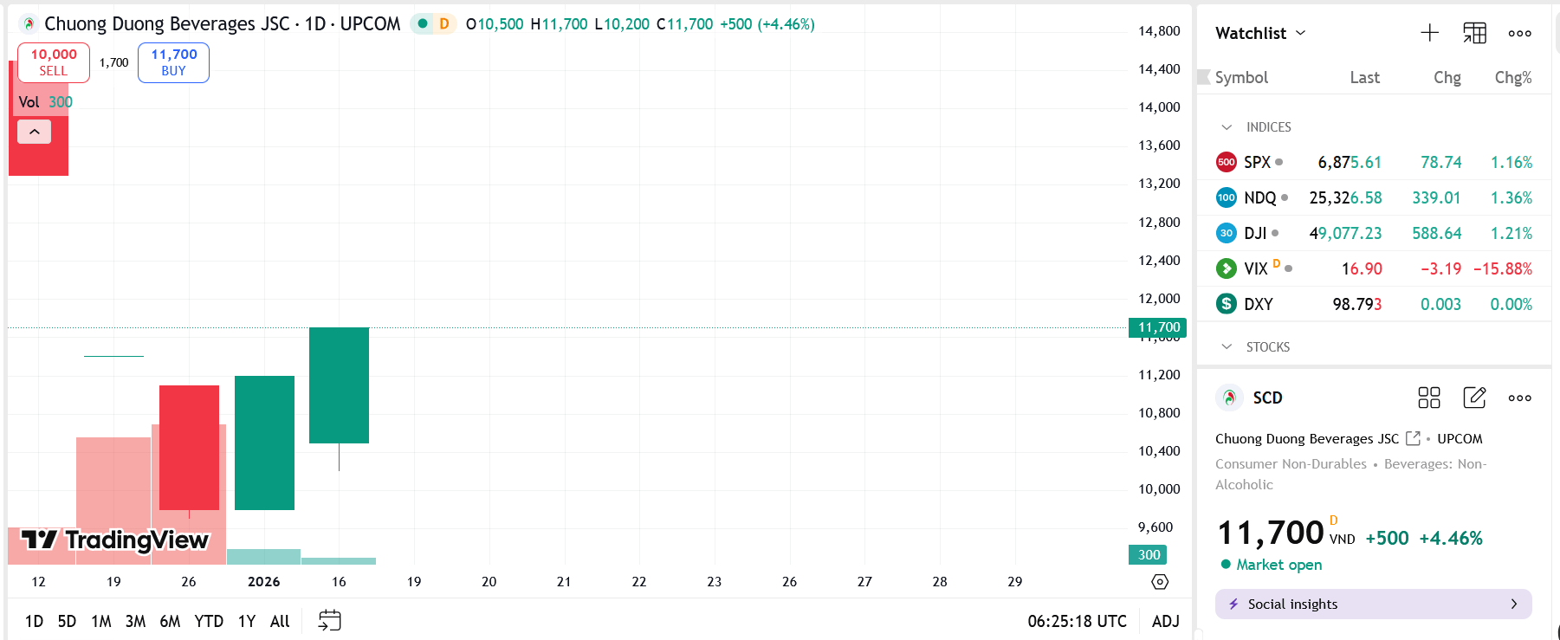Open the watchlist advanced view grid icon

[x=1474, y=33]
